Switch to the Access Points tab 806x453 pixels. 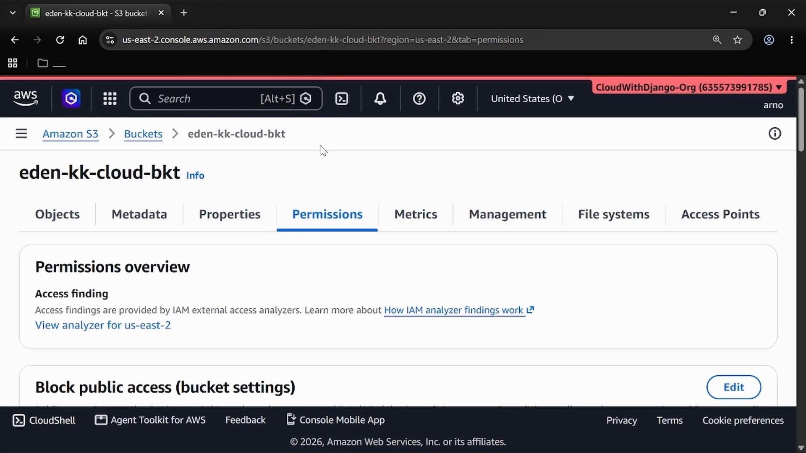click(720, 214)
